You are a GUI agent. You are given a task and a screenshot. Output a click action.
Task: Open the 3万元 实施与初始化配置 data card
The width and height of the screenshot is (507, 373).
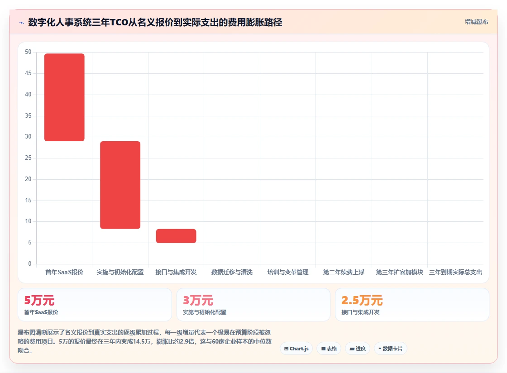(253, 305)
